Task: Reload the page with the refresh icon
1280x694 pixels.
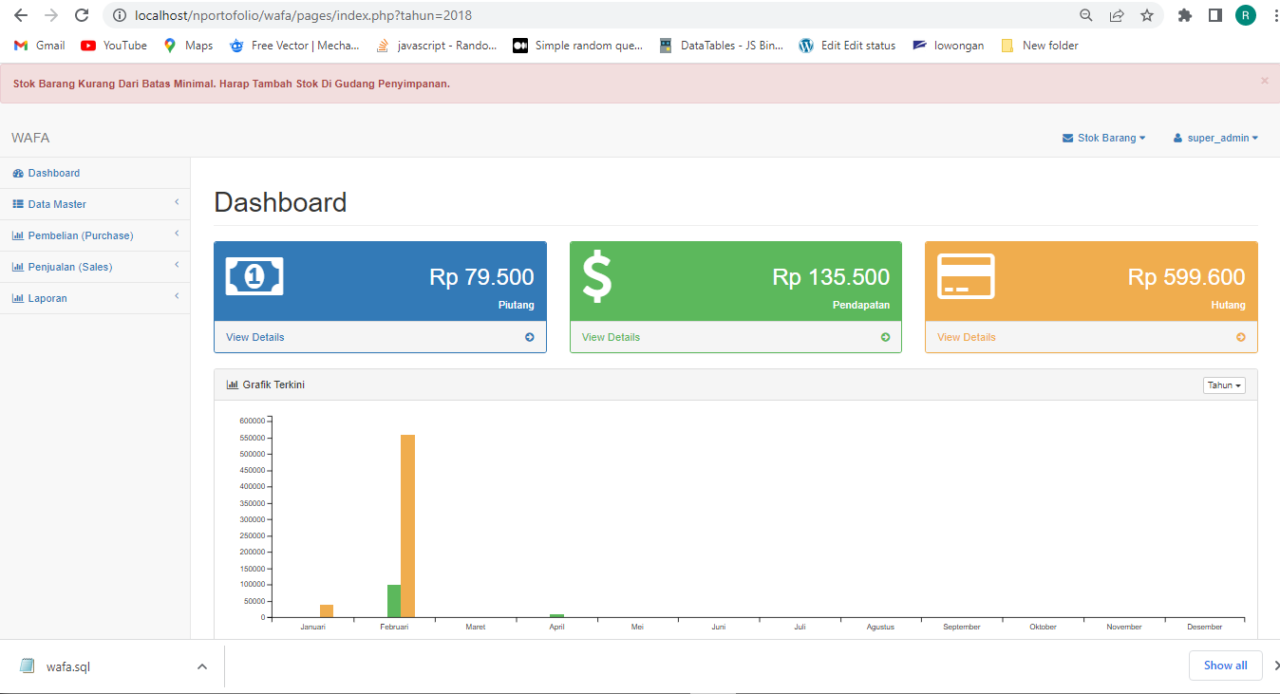Action: click(82, 15)
